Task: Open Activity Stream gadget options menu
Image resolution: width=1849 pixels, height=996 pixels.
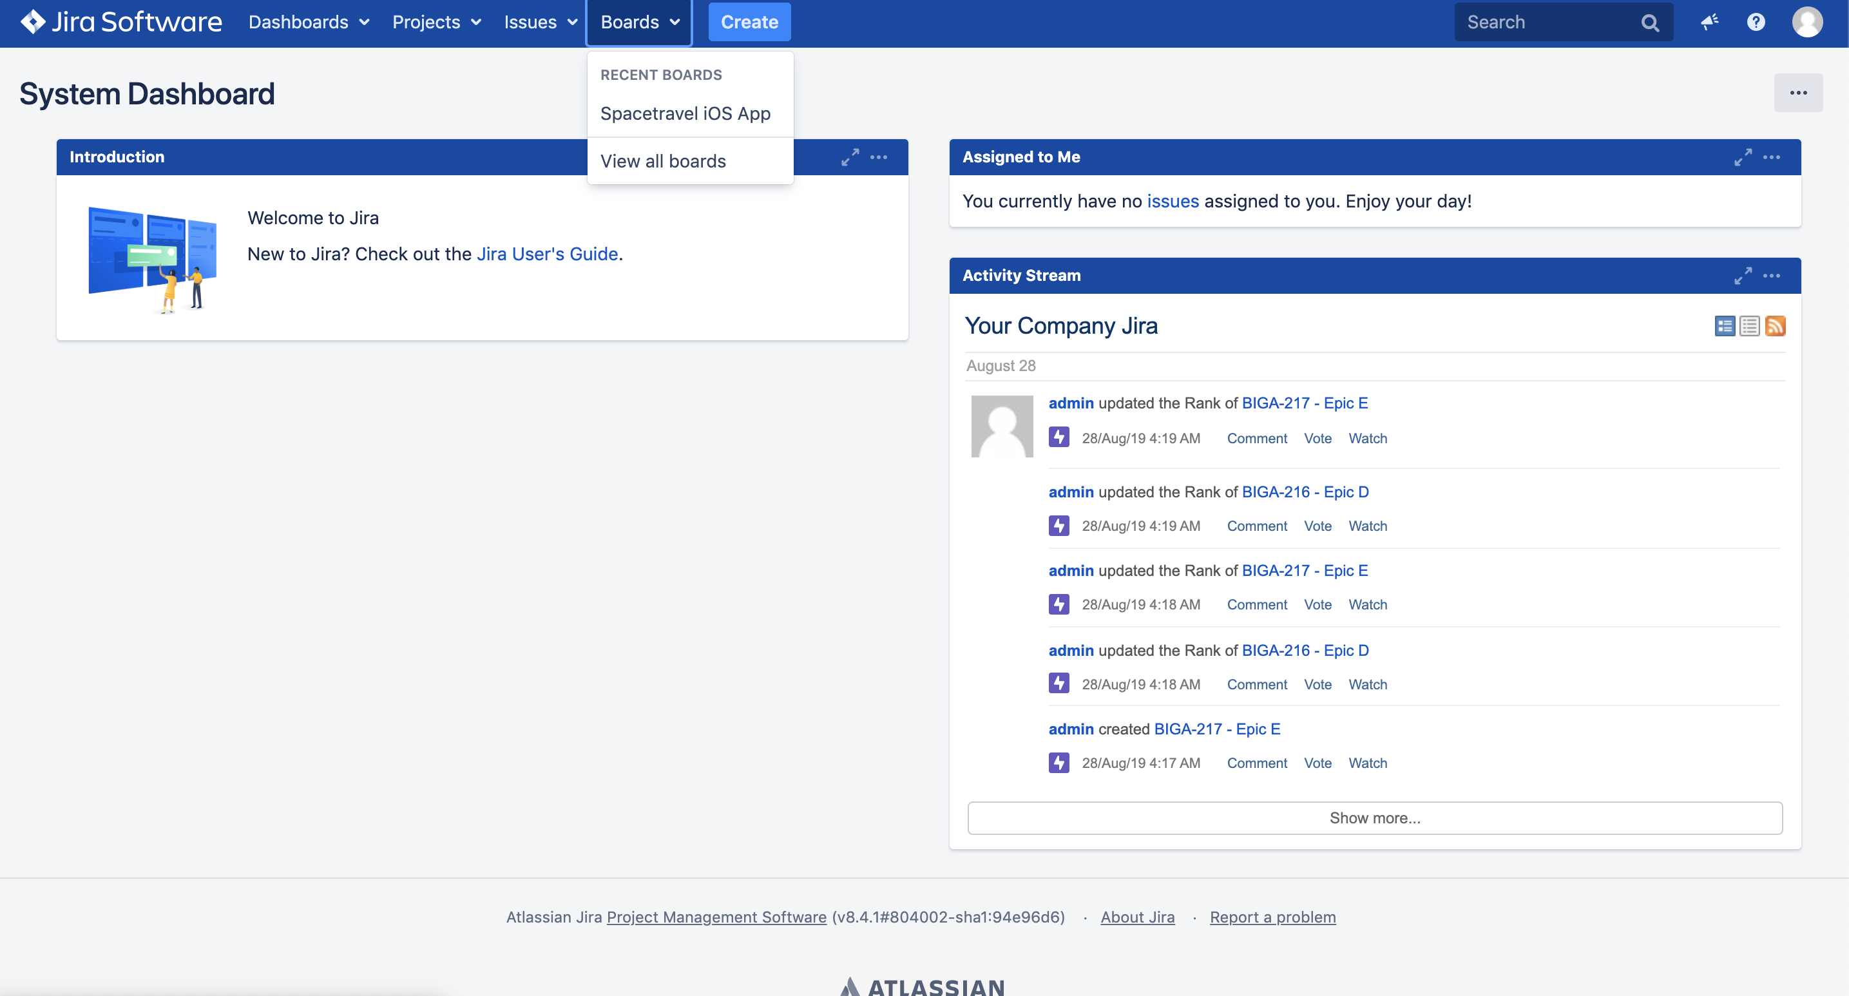Action: click(1772, 276)
